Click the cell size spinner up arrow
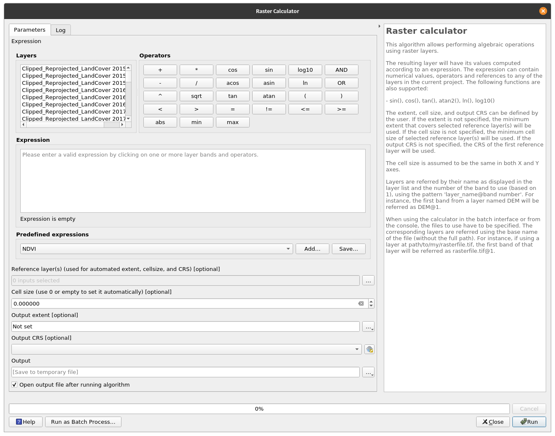The image size is (555, 436). [x=371, y=301]
